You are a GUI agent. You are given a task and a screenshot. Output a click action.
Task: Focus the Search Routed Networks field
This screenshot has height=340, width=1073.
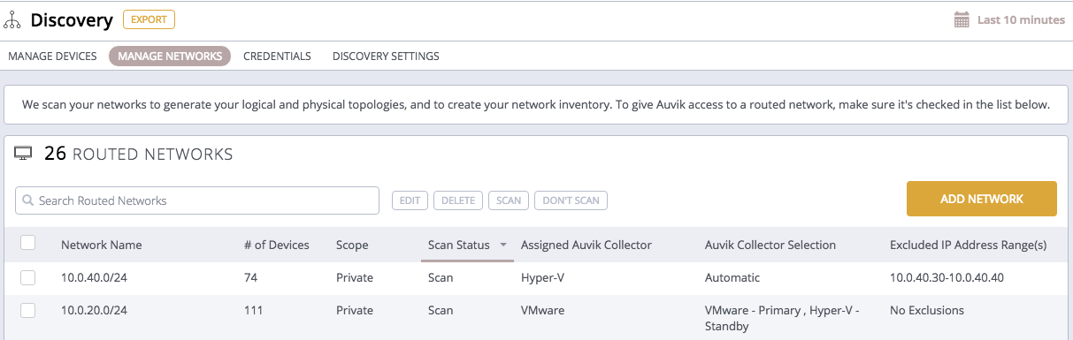point(197,200)
